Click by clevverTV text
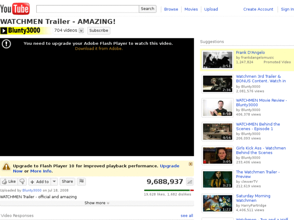This screenshot has width=294, height=220. [x=247, y=182]
